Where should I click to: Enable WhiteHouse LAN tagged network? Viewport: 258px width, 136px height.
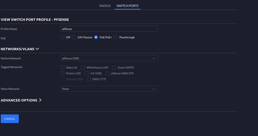[83, 68]
